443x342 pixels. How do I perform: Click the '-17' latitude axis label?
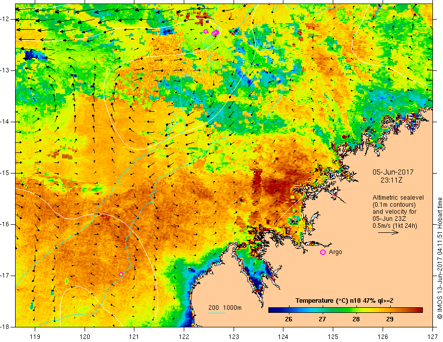pos(6,276)
